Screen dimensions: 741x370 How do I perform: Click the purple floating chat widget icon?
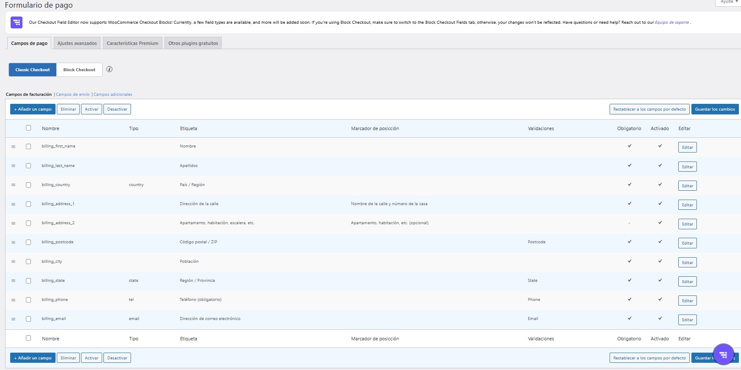[x=723, y=354]
